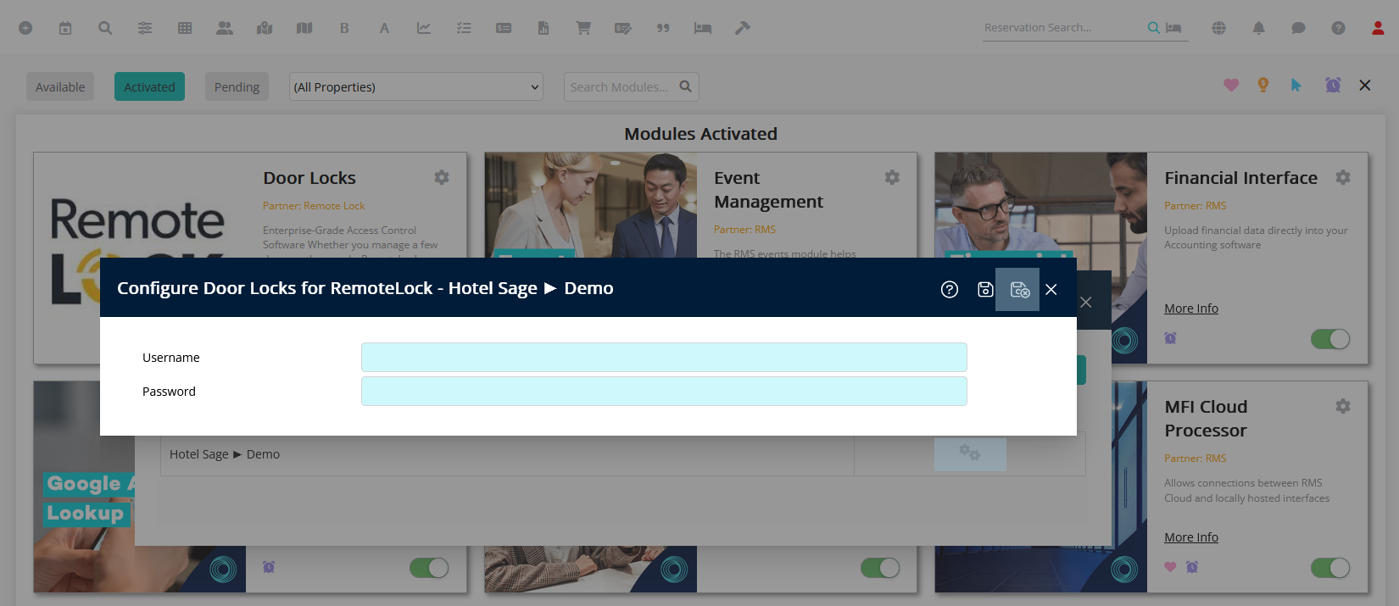
Task: Open the All Properties dropdown
Action: [415, 86]
